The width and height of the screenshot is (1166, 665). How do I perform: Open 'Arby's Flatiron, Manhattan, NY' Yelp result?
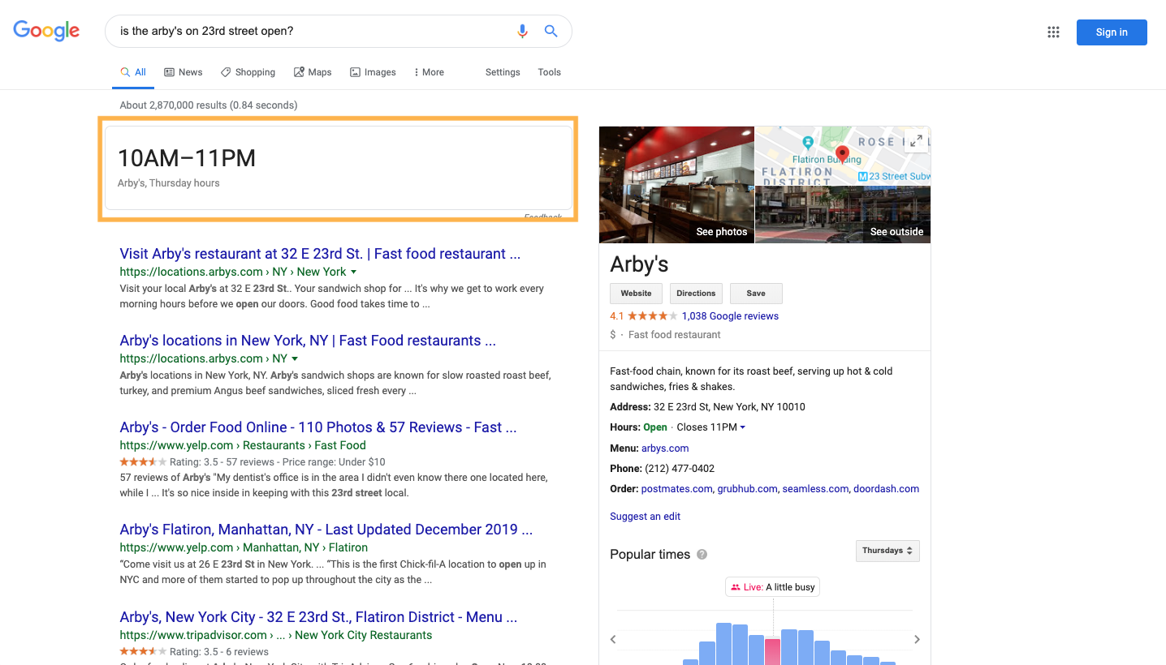pos(326,530)
